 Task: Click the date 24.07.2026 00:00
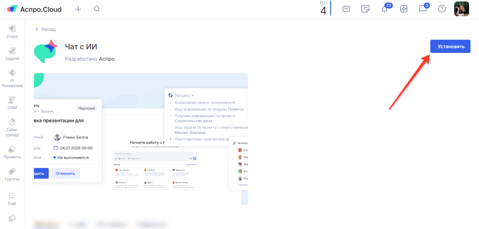[x=76, y=148]
